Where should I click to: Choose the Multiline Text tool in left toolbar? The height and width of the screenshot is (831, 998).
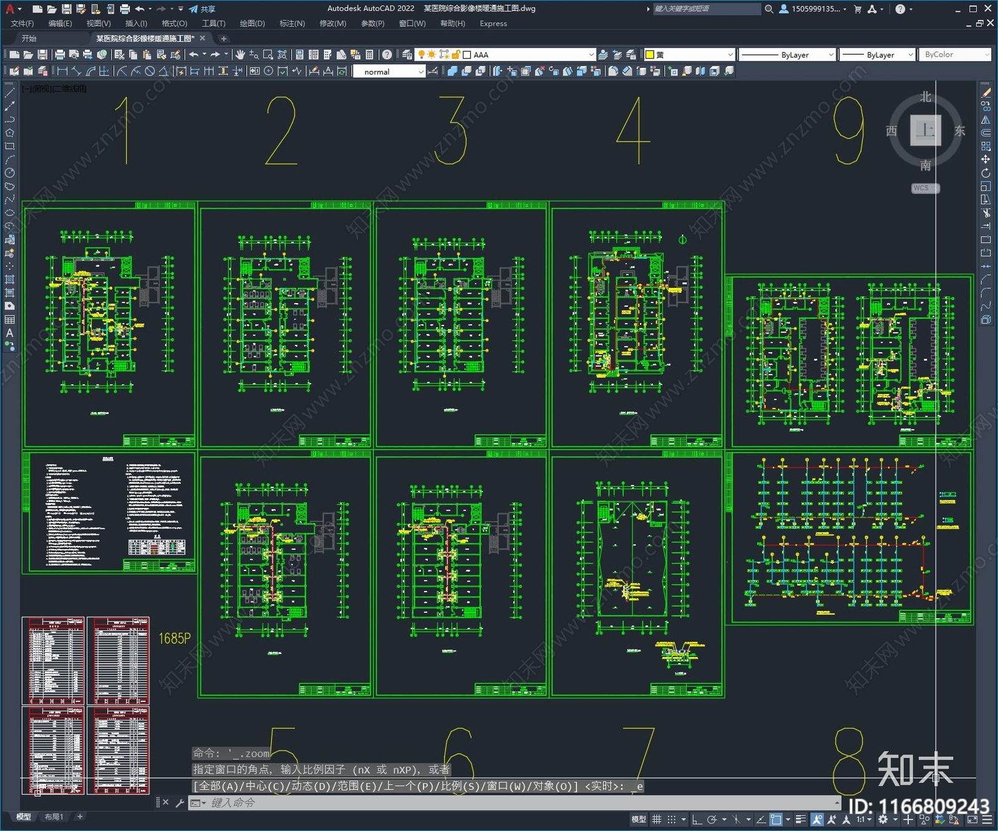9,333
